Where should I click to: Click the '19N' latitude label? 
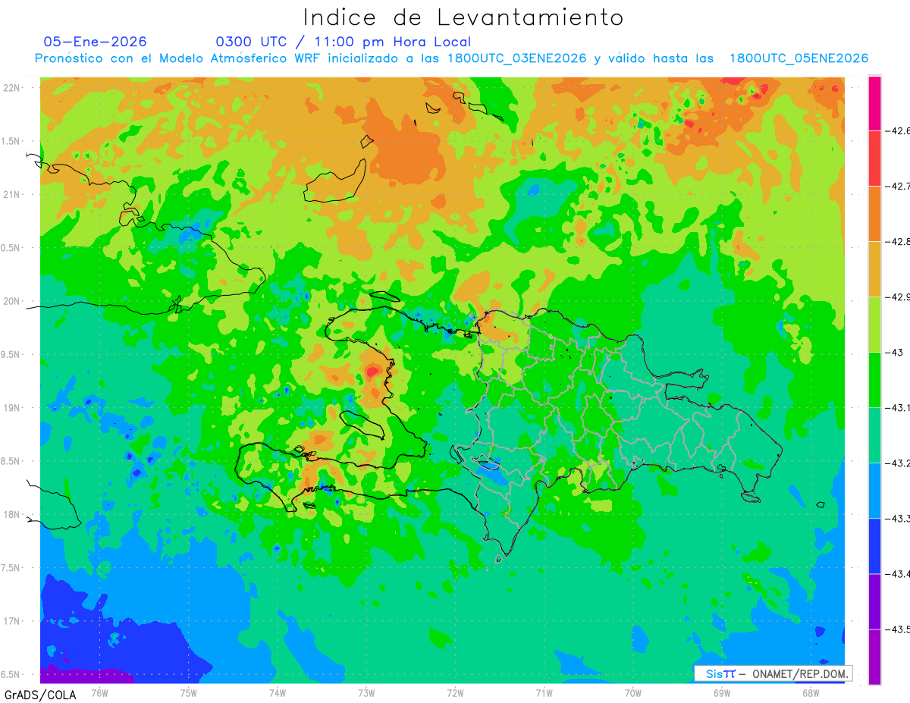(11, 408)
